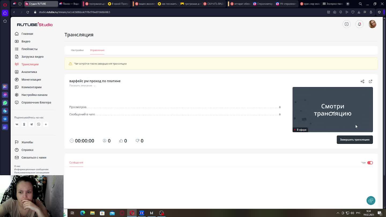Open Жалобы in the sidebar
This screenshot has height=217, width=386.
[x=27, y=142]
